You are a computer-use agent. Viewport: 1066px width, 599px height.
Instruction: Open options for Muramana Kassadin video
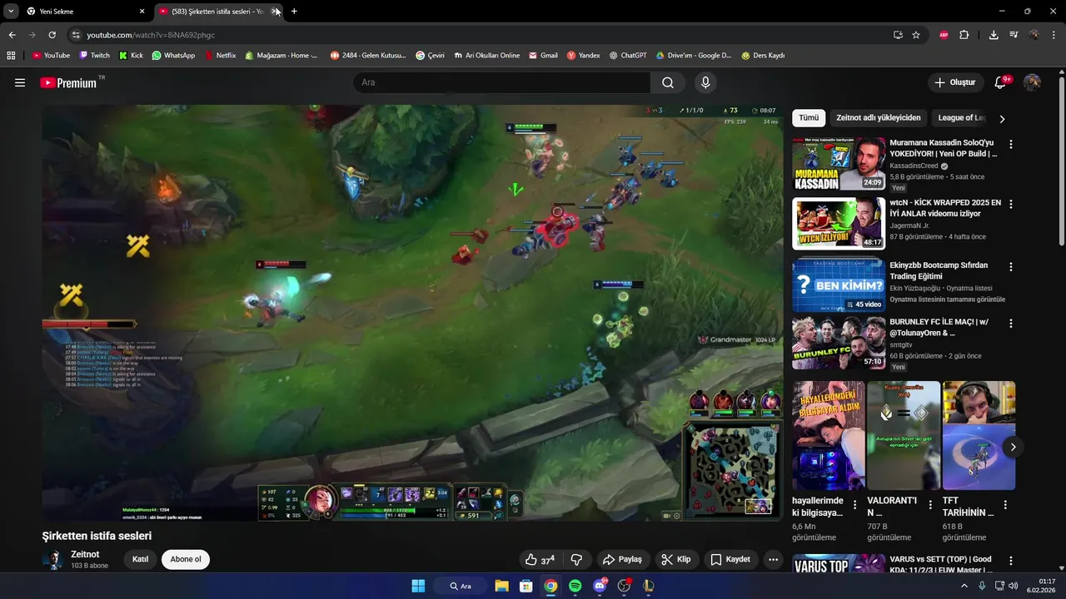pos(1011,144)
